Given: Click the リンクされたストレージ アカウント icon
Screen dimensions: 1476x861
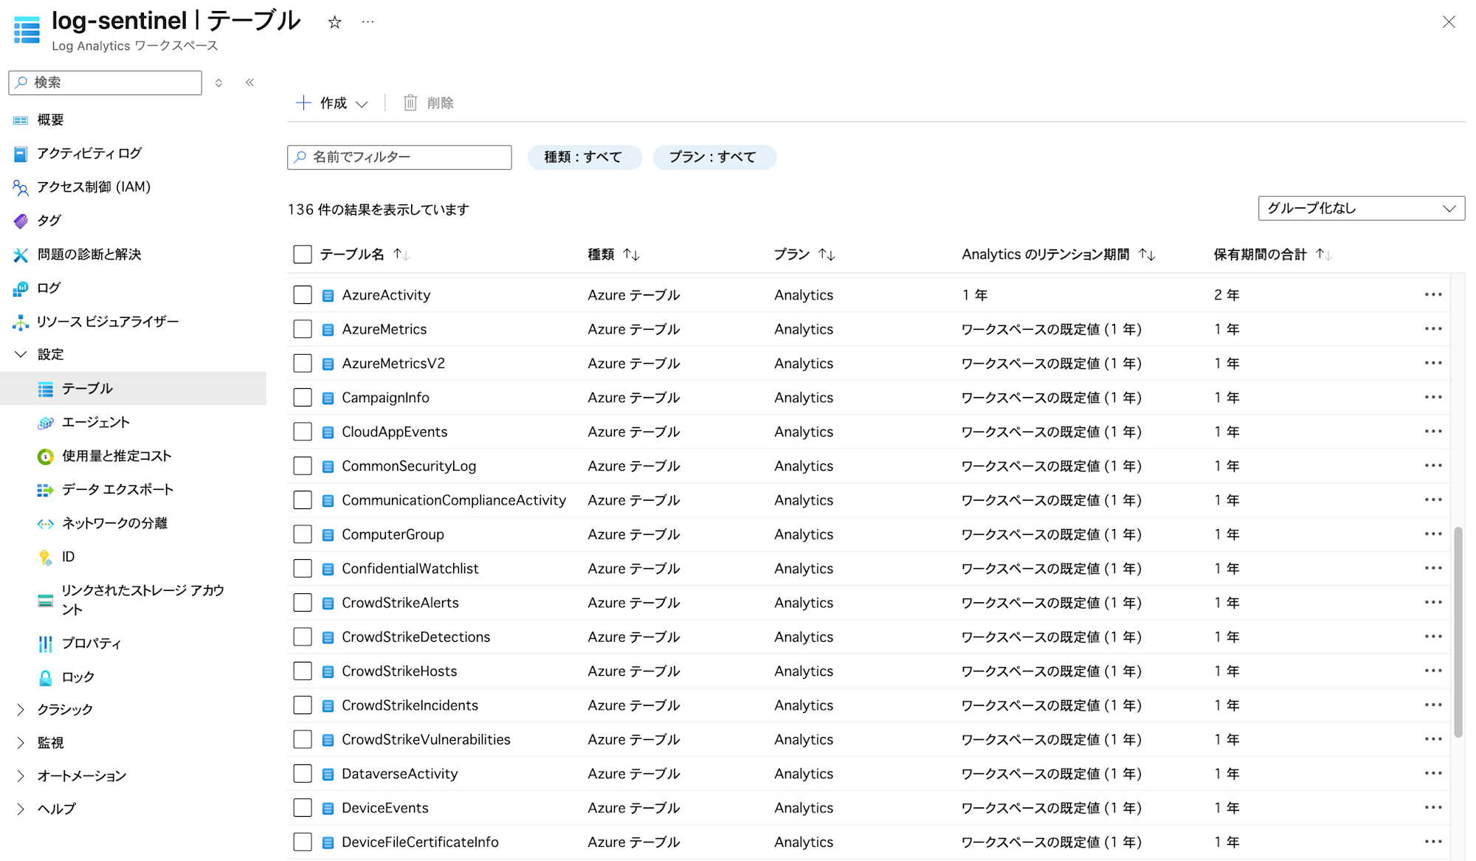Looking at the screenshot, I should click(45, 600).
